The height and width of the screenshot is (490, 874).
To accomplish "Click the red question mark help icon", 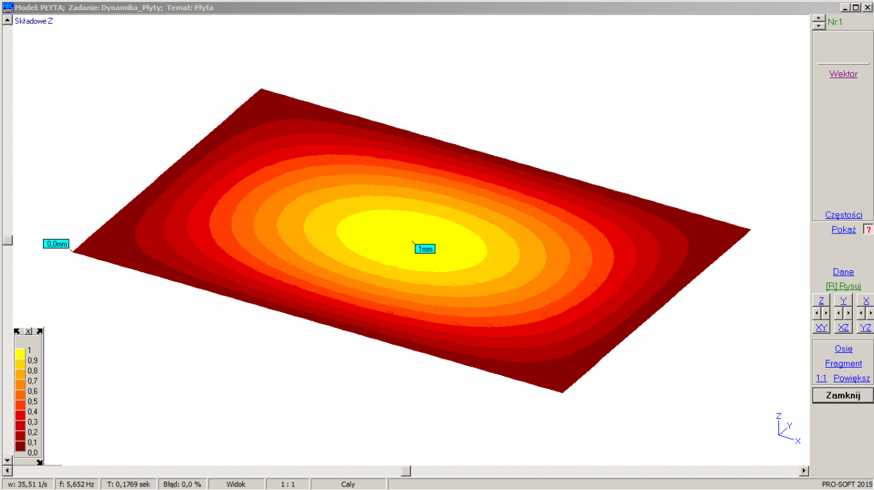I will tap(868, 229).
